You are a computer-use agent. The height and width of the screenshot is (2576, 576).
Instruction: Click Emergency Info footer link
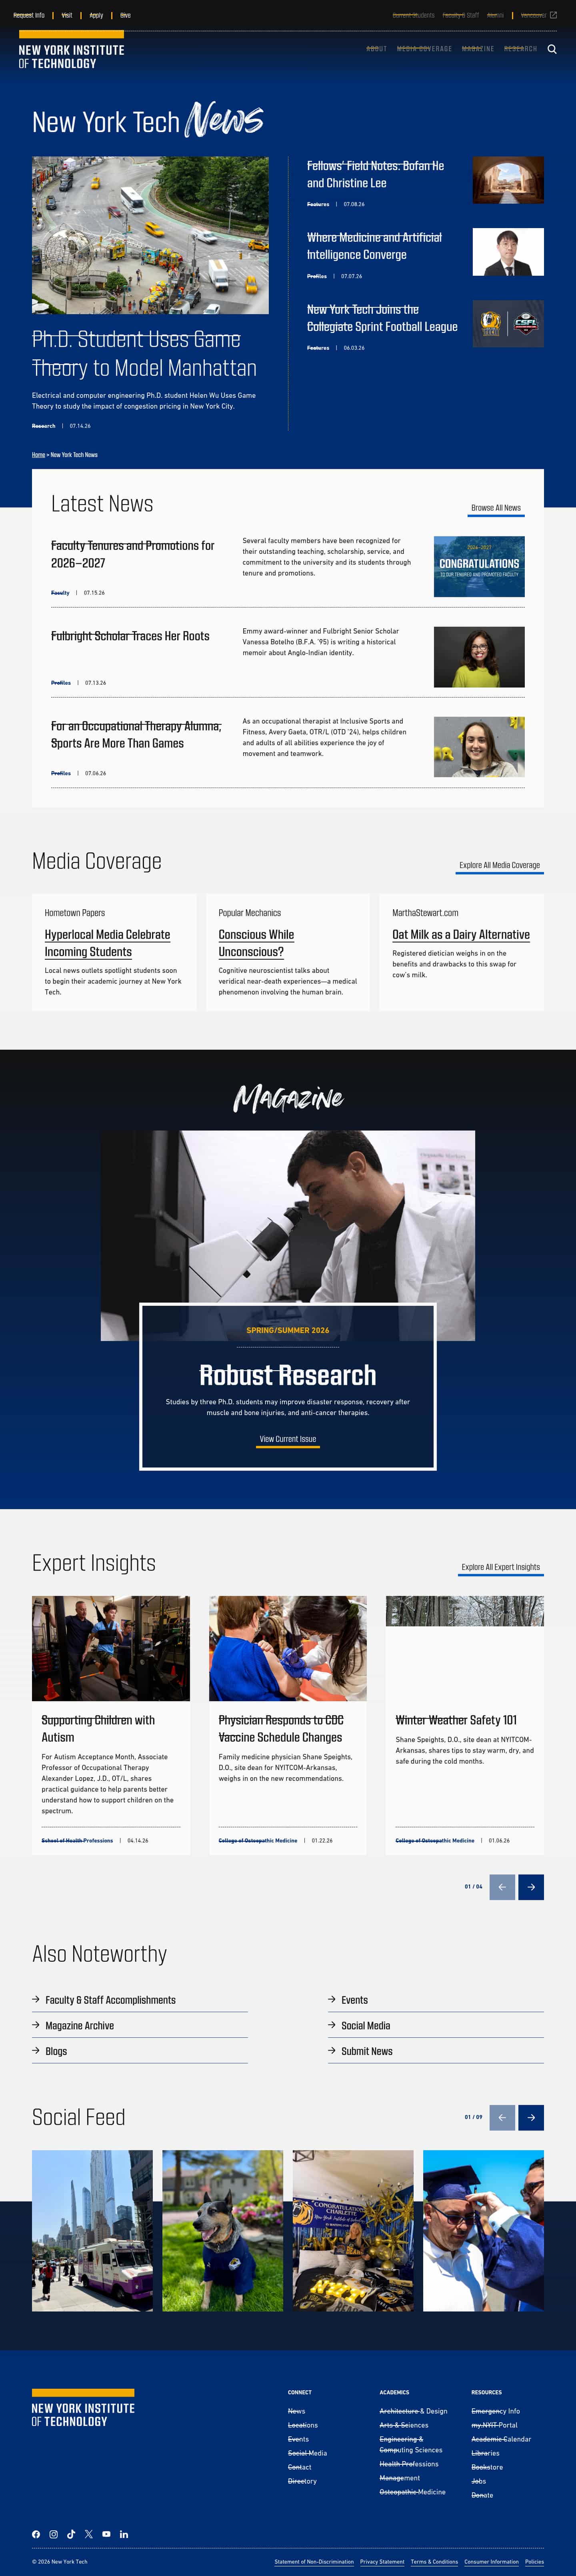coord(495,2411)
